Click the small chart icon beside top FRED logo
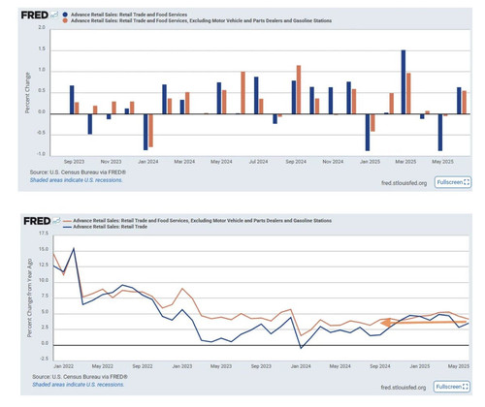 (x=54, y=15)
